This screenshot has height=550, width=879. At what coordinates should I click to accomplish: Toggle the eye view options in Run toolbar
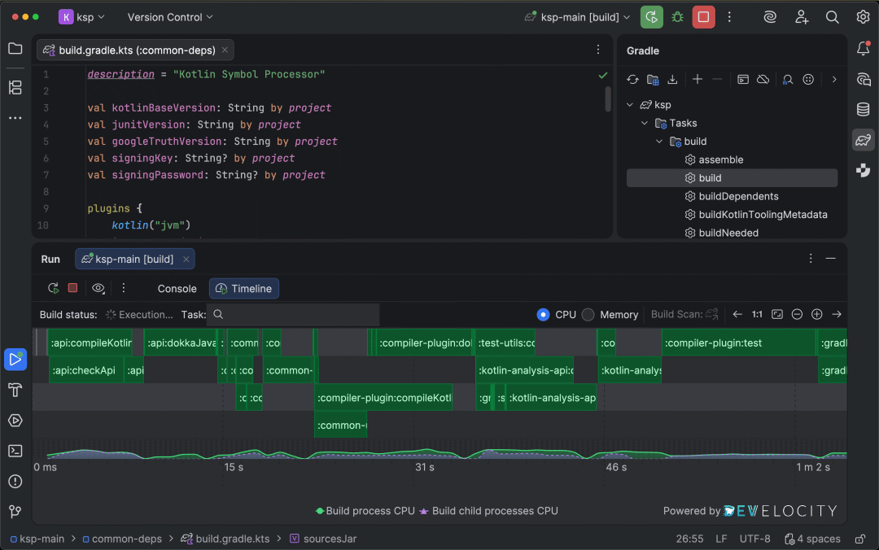(98, 288)
